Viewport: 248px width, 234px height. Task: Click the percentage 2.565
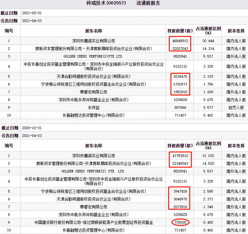pos(208,191)
